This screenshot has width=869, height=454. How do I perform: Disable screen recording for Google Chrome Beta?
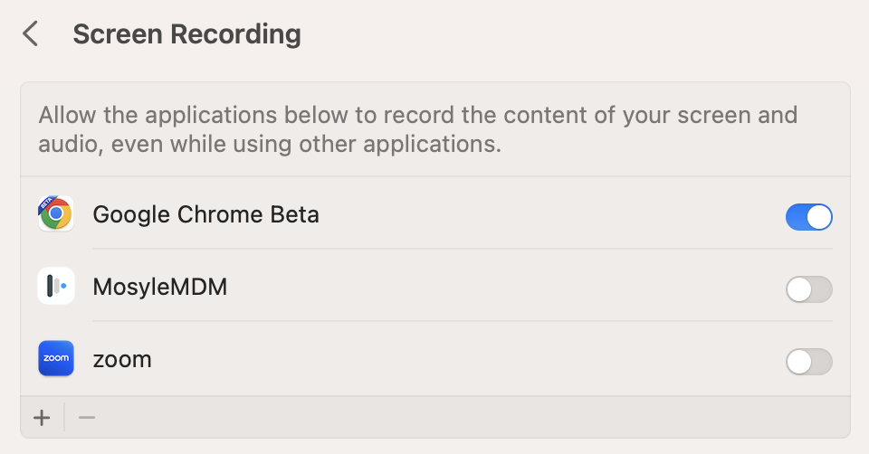[x=808, y=217]
